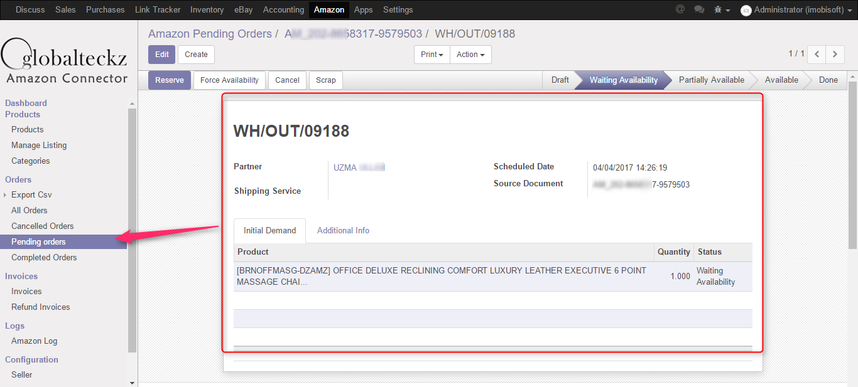Open the Action dropdown
Screen dimensions: 858x387
pos(470,55)
